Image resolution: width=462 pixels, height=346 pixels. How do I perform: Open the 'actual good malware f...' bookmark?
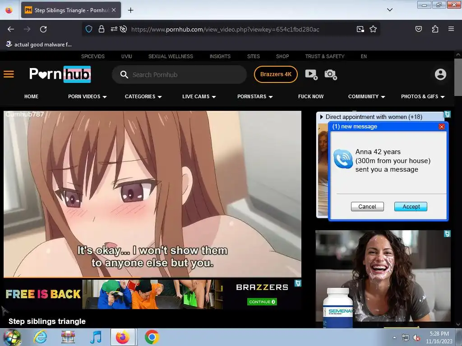click(x=39, y=45)
